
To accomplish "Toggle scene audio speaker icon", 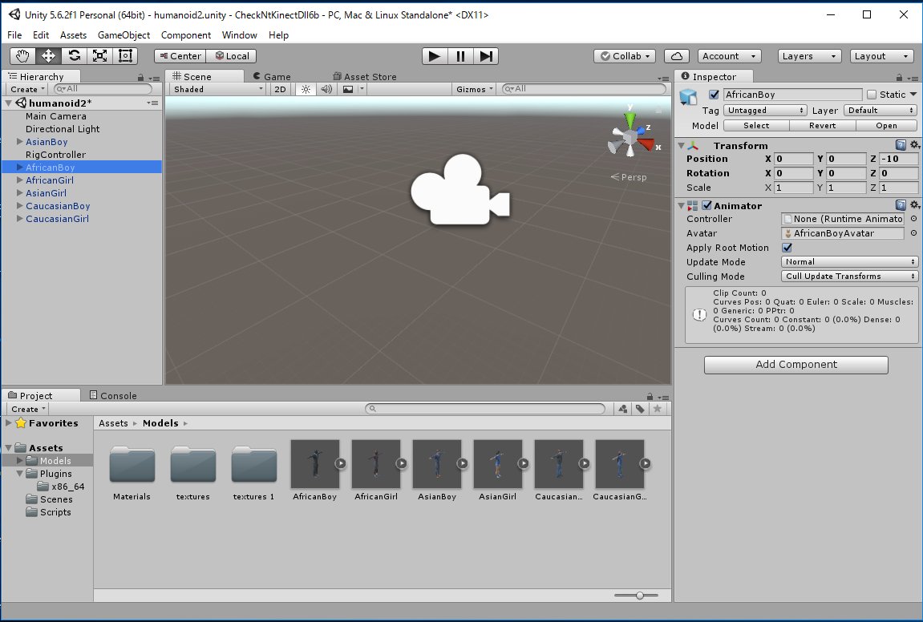I will pyautogui.click(x=326, y=89).
